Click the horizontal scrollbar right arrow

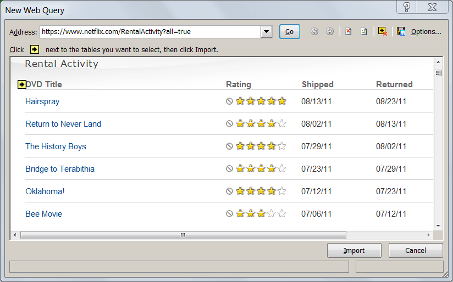428,235
